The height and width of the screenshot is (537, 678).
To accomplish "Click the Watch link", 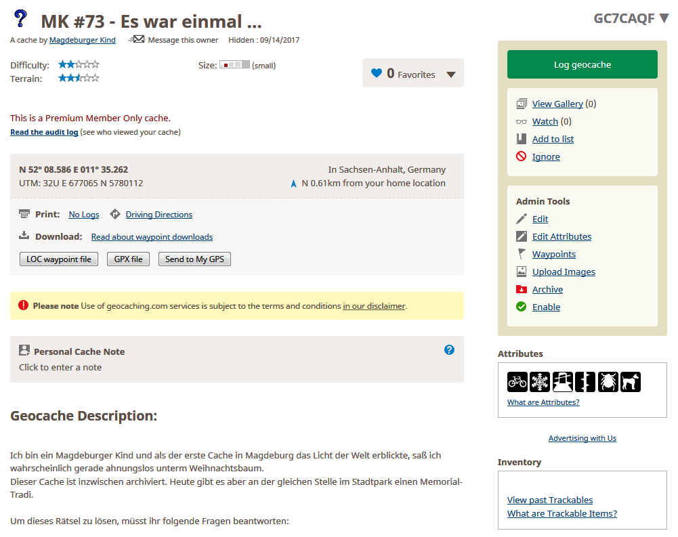I will [545, 121].
